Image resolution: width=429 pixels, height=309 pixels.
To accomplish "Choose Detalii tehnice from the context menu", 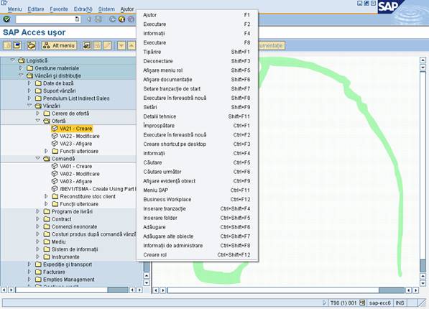I will [x=197, y=116].
